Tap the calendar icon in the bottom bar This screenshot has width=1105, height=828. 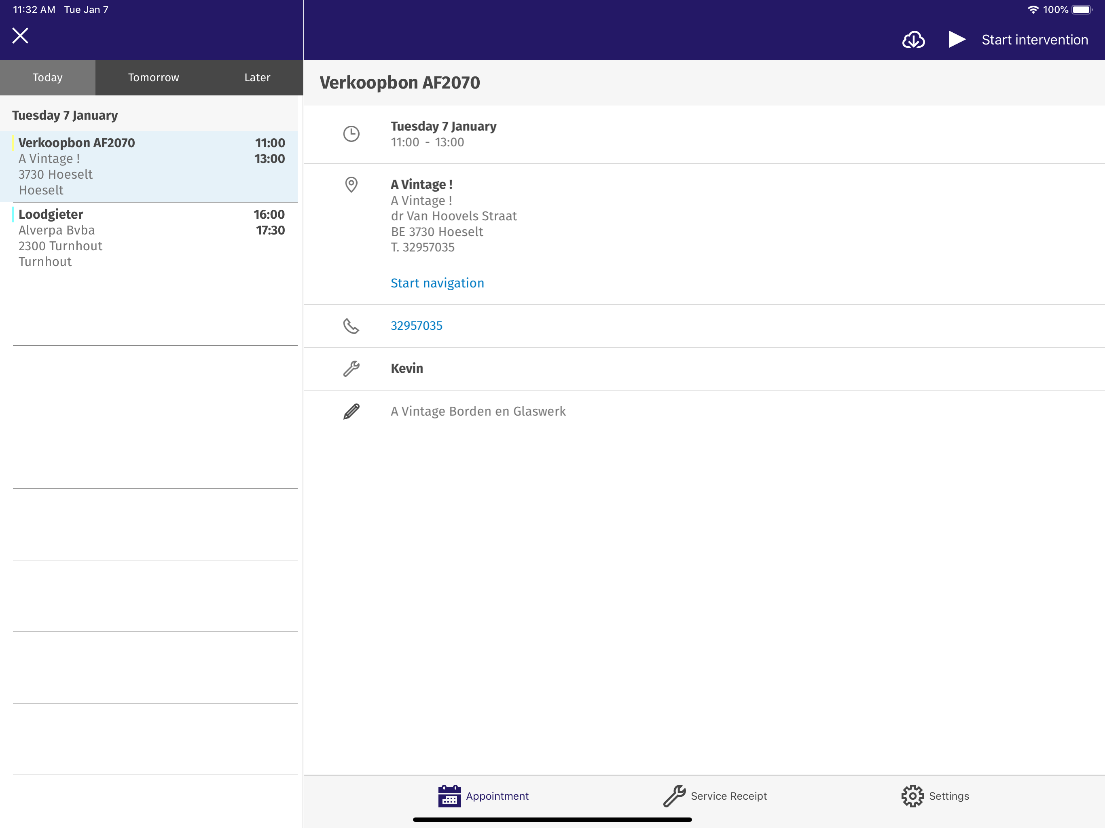click(x=449, y=796)
